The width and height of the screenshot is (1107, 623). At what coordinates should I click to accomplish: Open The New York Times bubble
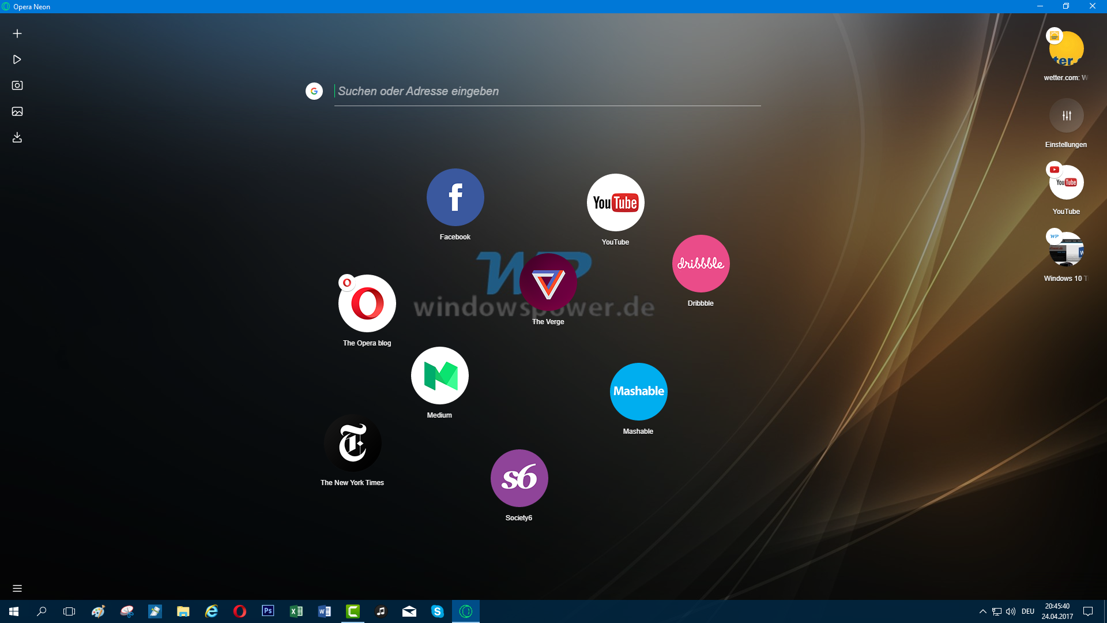coord(353,443)
